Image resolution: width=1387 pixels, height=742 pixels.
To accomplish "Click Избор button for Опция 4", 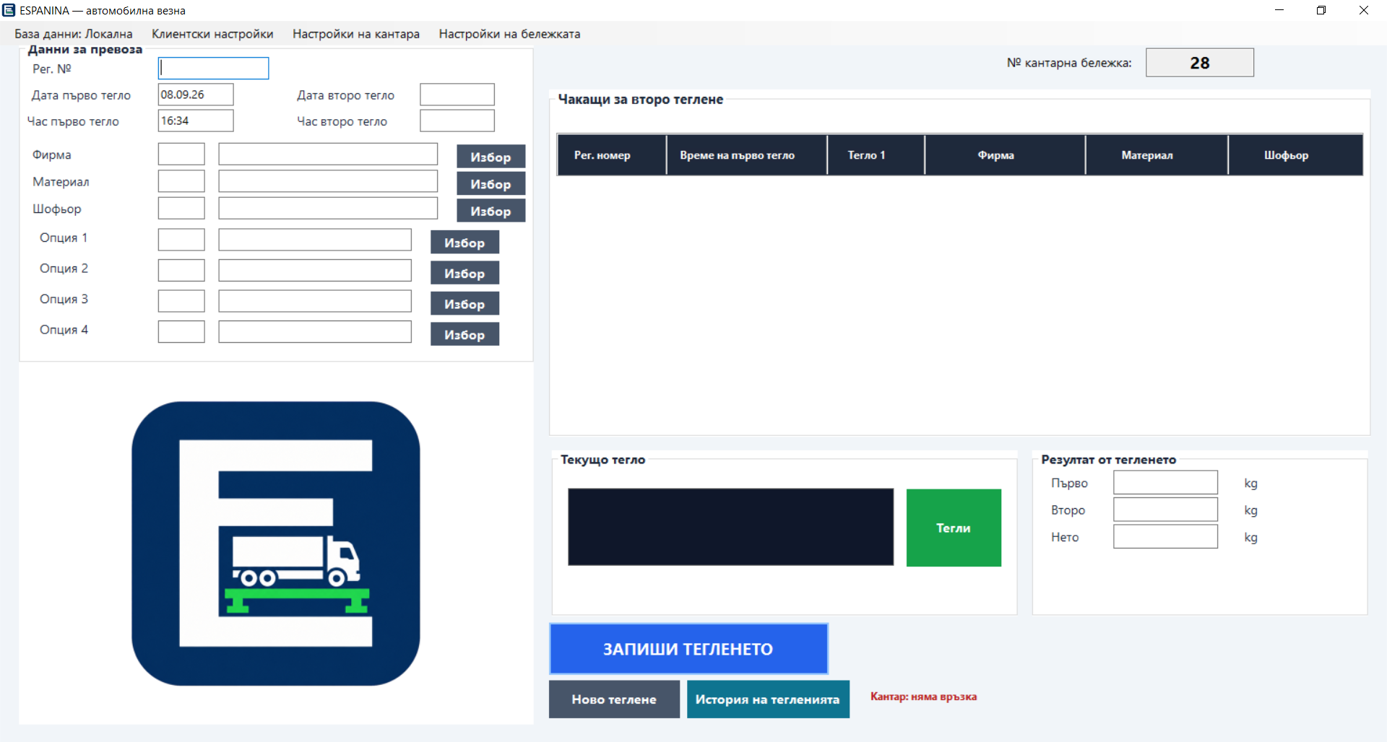I will point(465,334).
